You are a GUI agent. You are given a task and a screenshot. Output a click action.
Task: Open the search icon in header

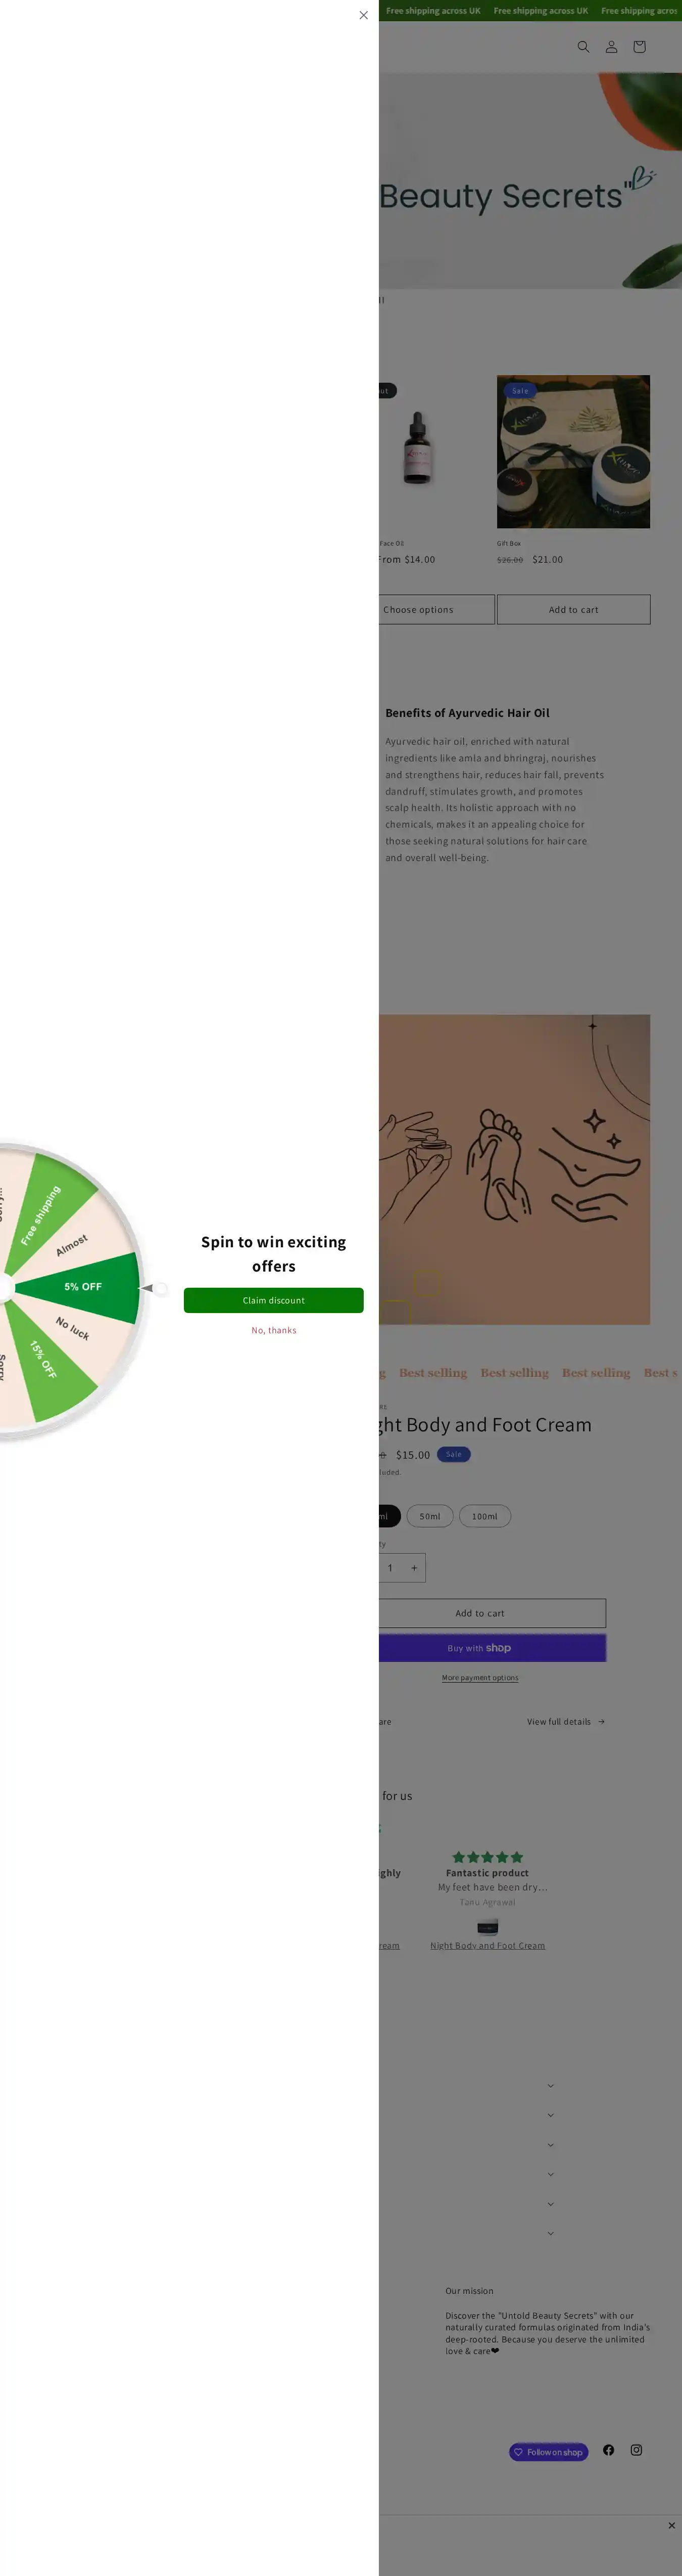click(x=583, y=47)
